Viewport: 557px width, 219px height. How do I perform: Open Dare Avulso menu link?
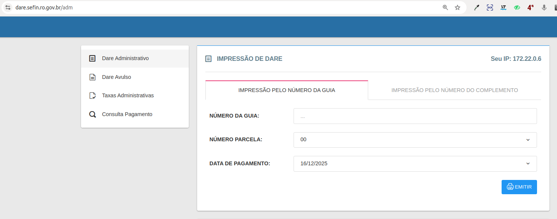116,77
